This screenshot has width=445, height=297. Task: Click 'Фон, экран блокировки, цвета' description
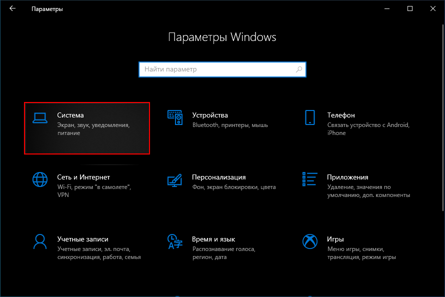tap(234, 187)
